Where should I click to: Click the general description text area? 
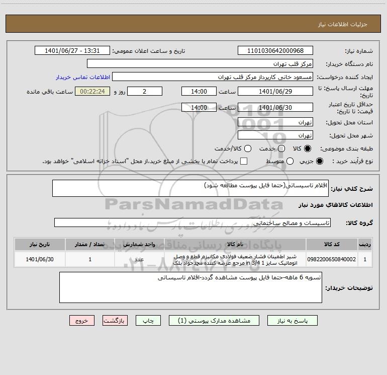pyautogui.click(x=190, y=188)
